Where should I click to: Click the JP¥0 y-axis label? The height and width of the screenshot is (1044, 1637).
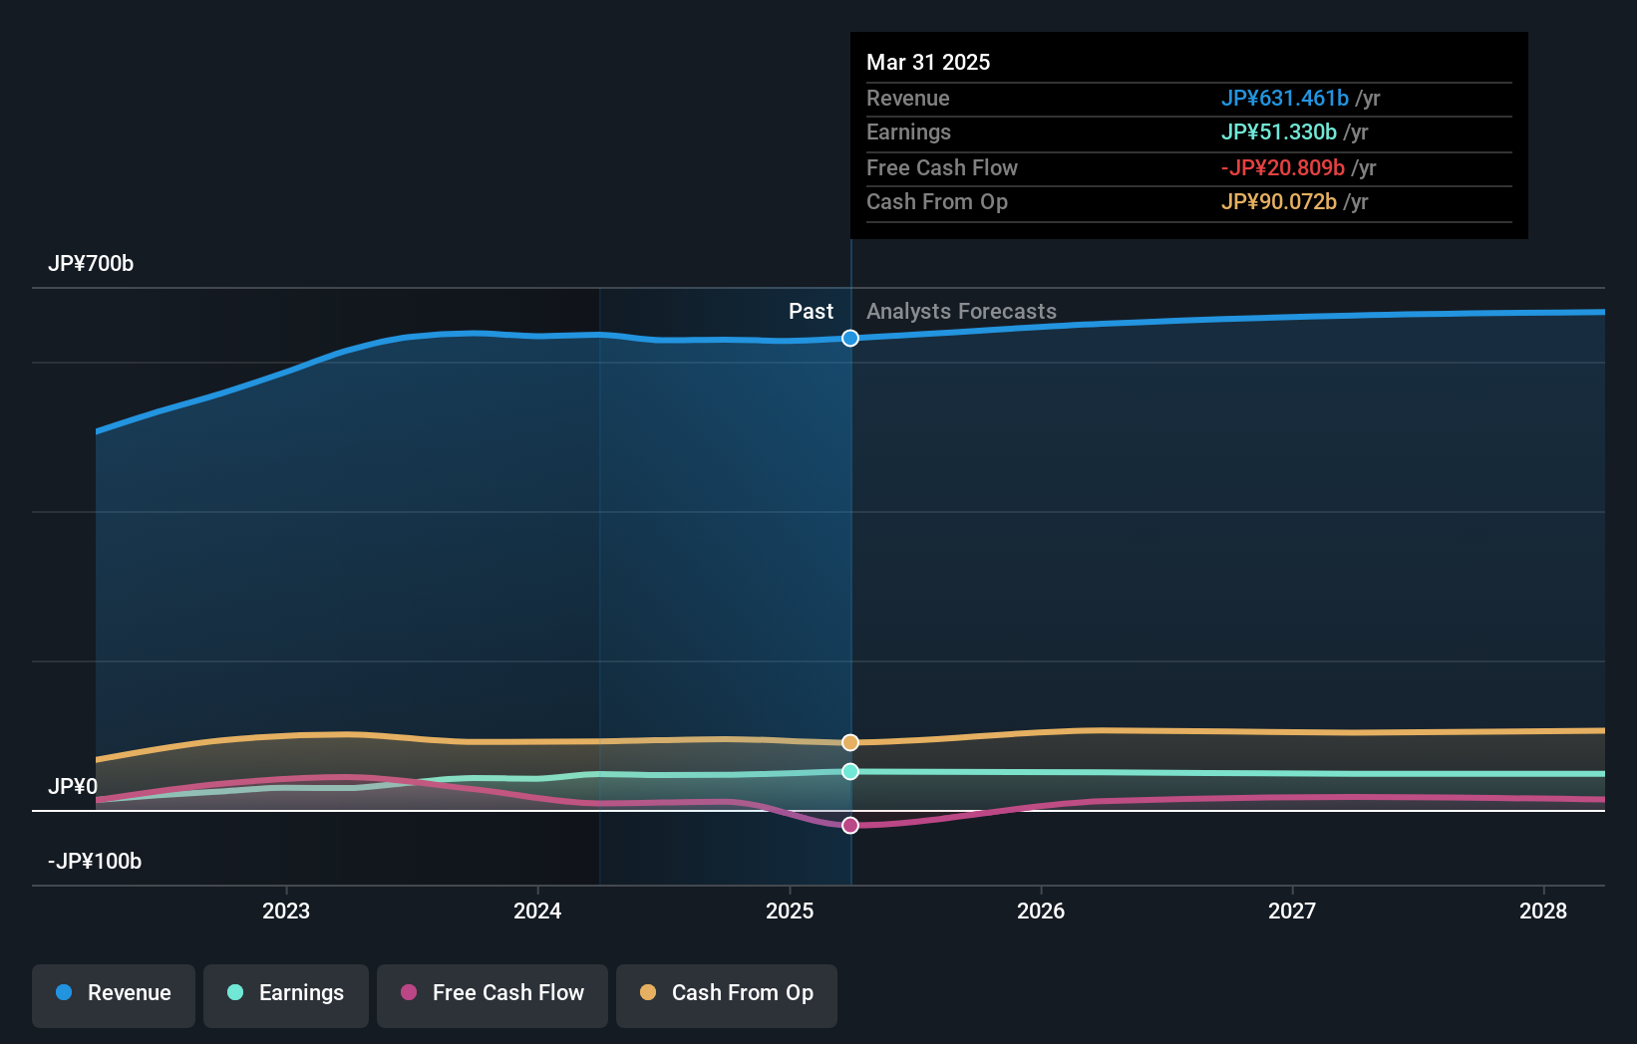point(73,786)
